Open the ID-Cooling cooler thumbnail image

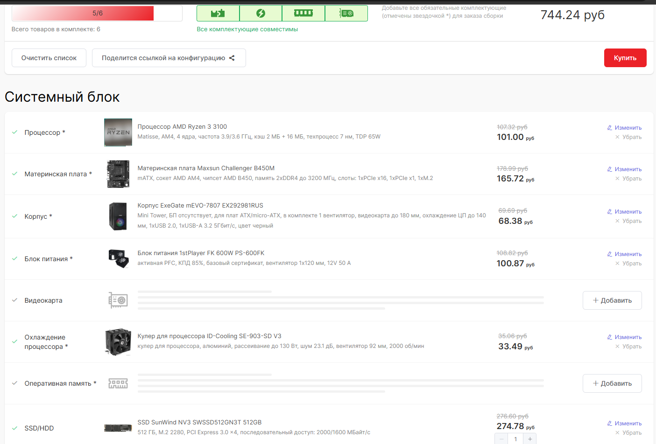pyautogui.click(x=118, y=342)
